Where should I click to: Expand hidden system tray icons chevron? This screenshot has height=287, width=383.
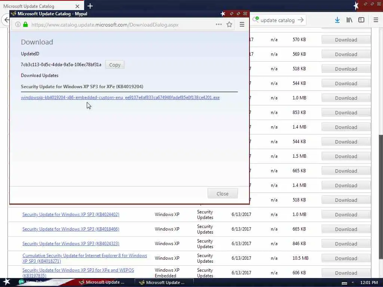(353, 283)
